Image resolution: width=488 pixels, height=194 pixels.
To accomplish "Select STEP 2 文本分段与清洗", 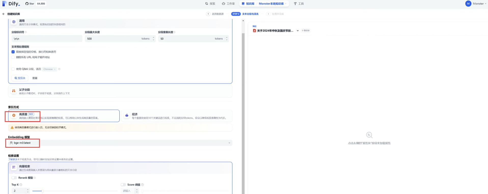I will point(245,14).
